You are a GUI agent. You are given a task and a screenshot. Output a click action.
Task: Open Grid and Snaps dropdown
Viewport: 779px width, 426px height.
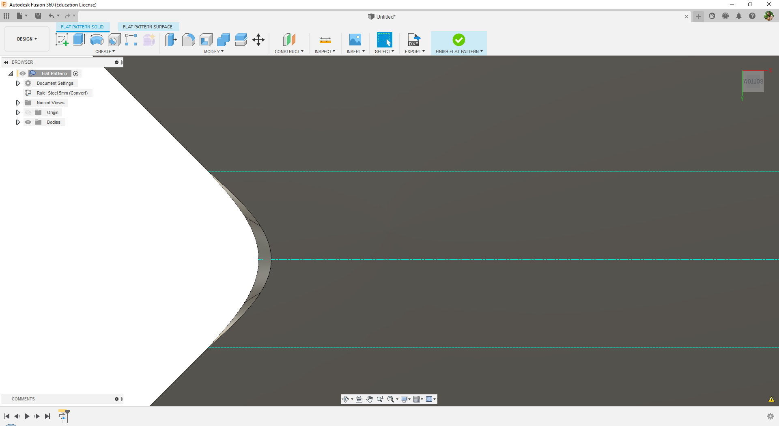pyautogui.click(x=418, y=399)
